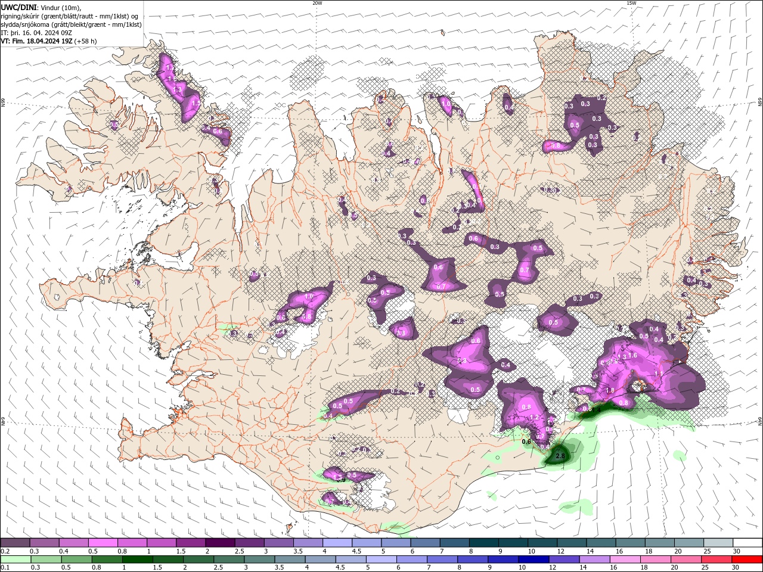Click the 0.1 label under the bottom scale
The image size is (763, 572).
click(x=5, y=568)
